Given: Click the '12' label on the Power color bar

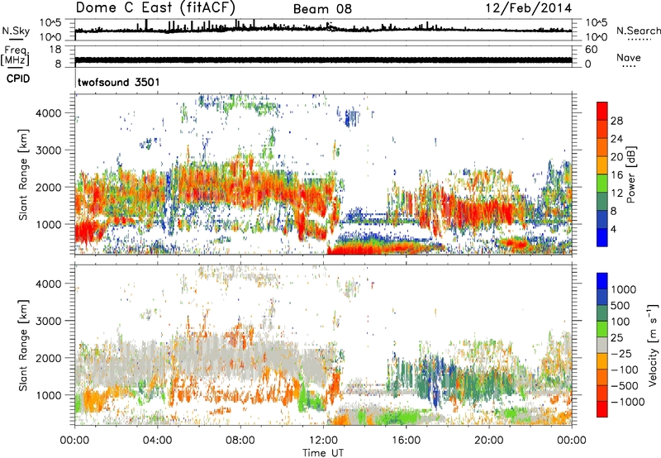Looking at the screenshot, I should (x=616, y=193).
